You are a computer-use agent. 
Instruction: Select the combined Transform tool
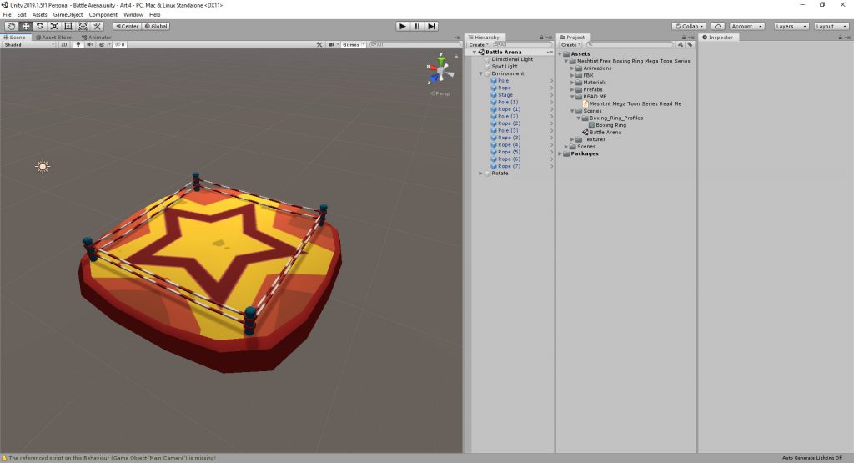coord(83,26)
